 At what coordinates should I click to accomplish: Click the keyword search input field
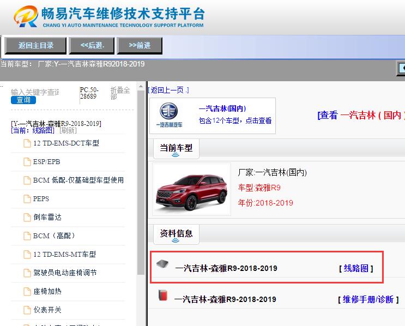[35, 92]
